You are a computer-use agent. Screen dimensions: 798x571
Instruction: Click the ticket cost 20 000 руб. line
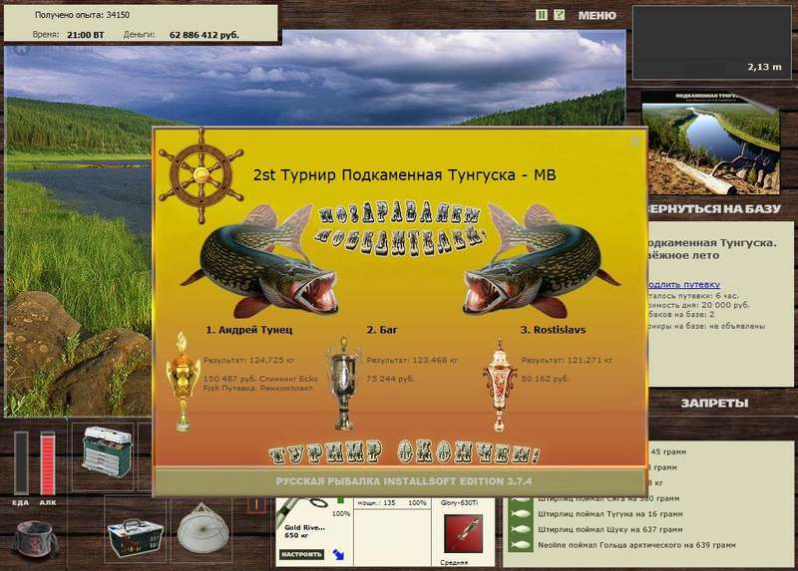pyautogui.click(x=699, y=305)
